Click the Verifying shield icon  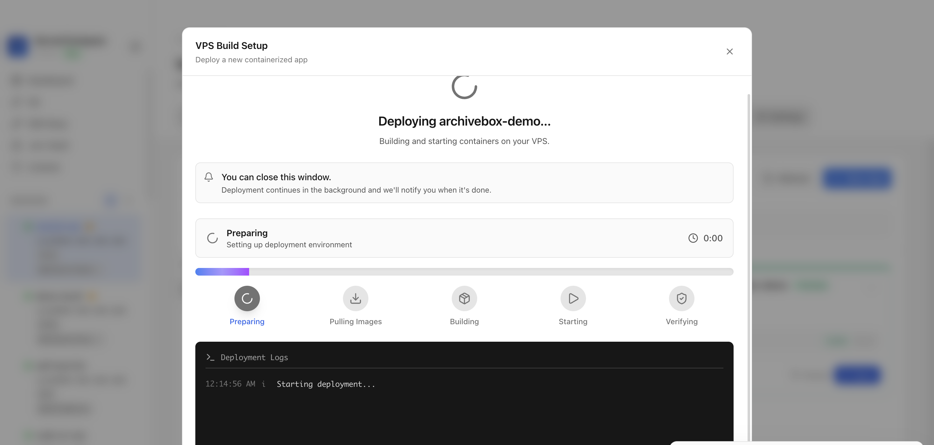coord(682,298)
